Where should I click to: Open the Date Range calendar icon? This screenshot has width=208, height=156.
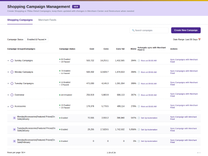(199, 39)
